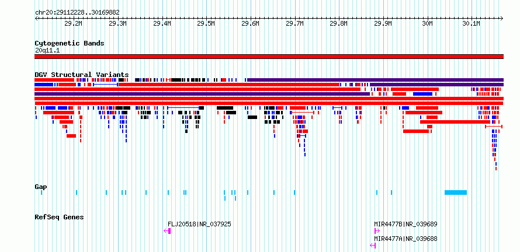Click the ruler's left end arrowhead
The height and width of the screenshot is (252, 520).
(36, 19)
